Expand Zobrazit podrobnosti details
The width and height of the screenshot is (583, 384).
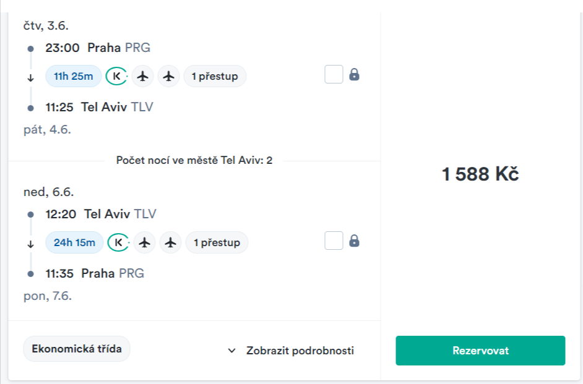[300, 351]
